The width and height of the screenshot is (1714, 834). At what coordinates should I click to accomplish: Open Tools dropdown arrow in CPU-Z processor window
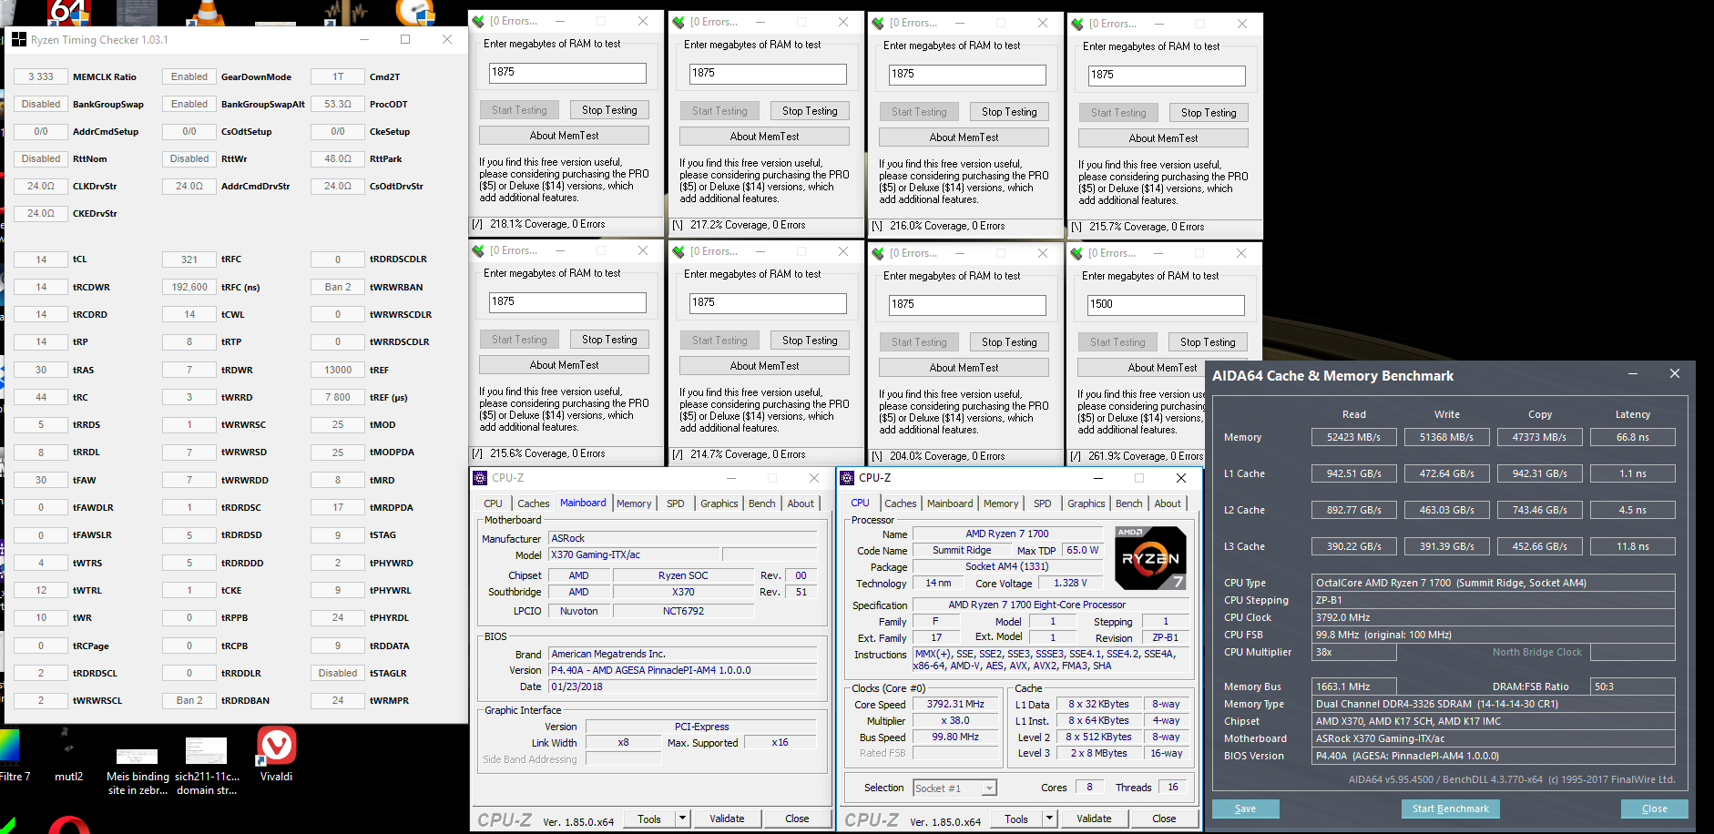click(1049, 819)
